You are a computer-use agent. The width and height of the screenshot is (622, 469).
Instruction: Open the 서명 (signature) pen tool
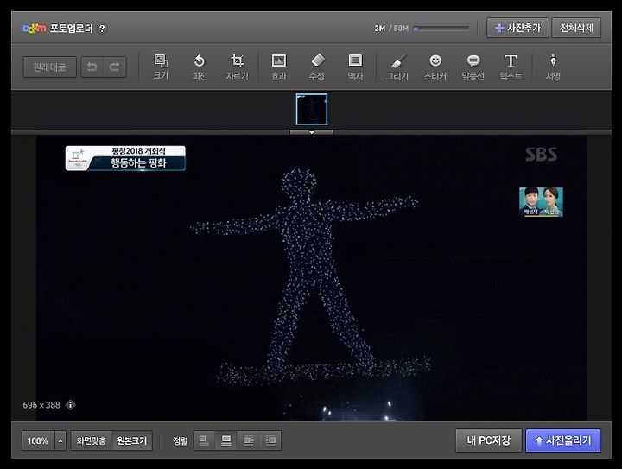coord(553,67)
